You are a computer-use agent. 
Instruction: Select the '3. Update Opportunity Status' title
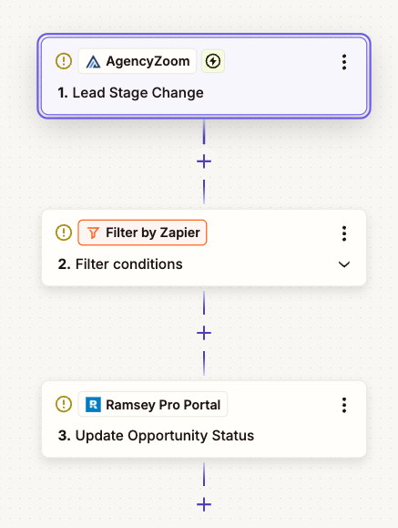point(156,436)
